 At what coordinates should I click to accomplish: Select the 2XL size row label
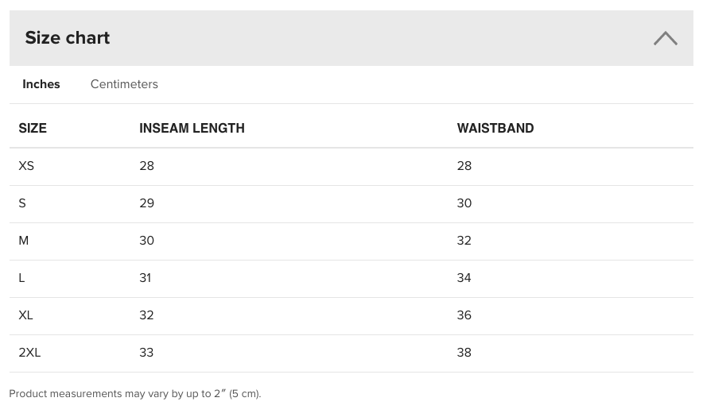[29, 353]
